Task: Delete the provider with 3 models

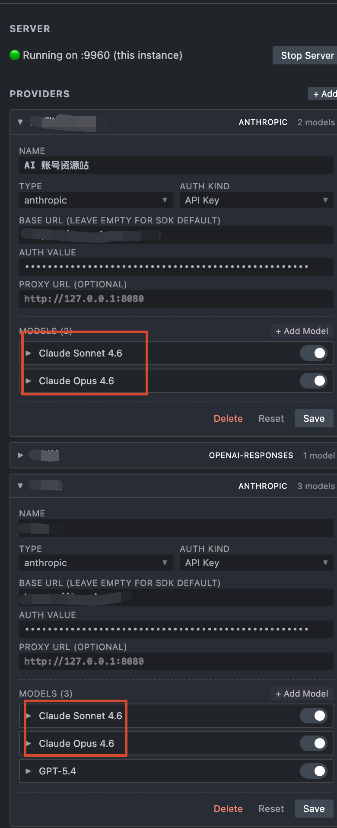Action: (228, 809)
